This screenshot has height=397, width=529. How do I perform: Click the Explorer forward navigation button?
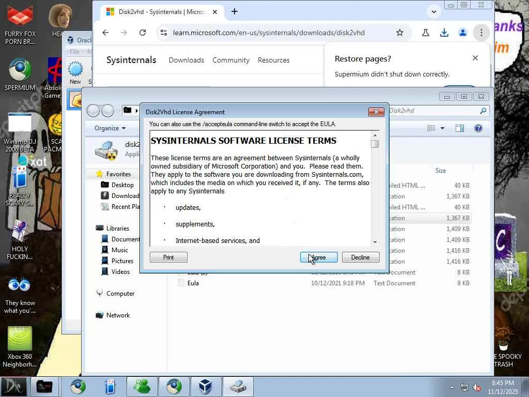click(107, 111)
